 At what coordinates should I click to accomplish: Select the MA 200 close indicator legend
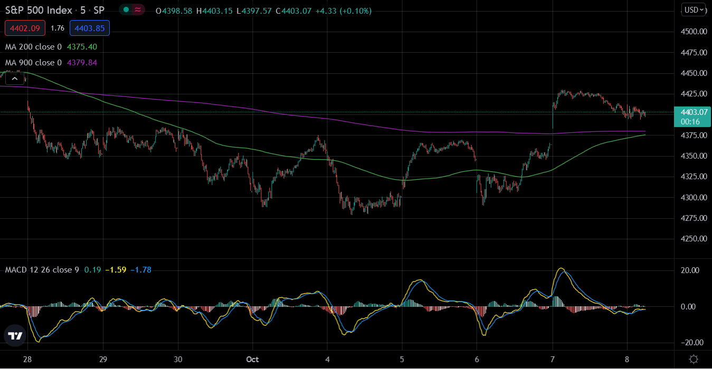tap(33, 46)
